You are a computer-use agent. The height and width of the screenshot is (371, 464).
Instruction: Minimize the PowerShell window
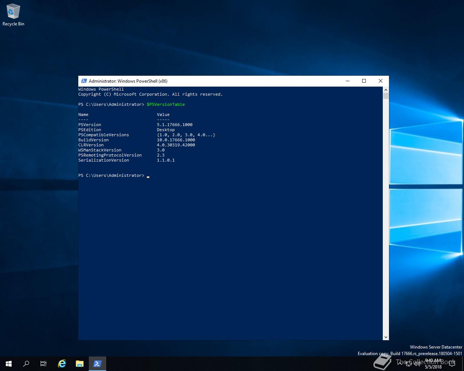coord(348,81)
